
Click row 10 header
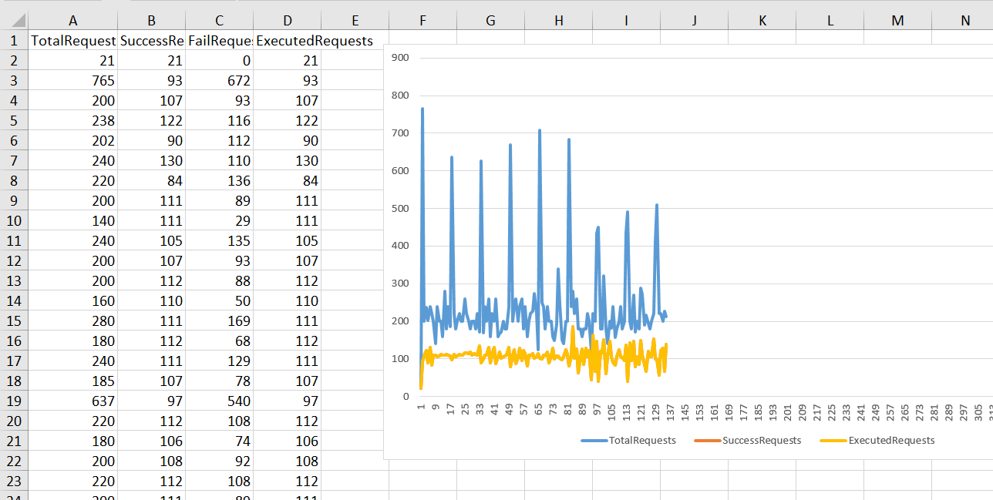tap(14, 221)
